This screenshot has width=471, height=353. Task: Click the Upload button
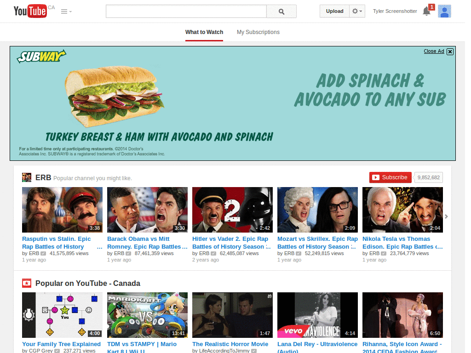pos(335,11)
